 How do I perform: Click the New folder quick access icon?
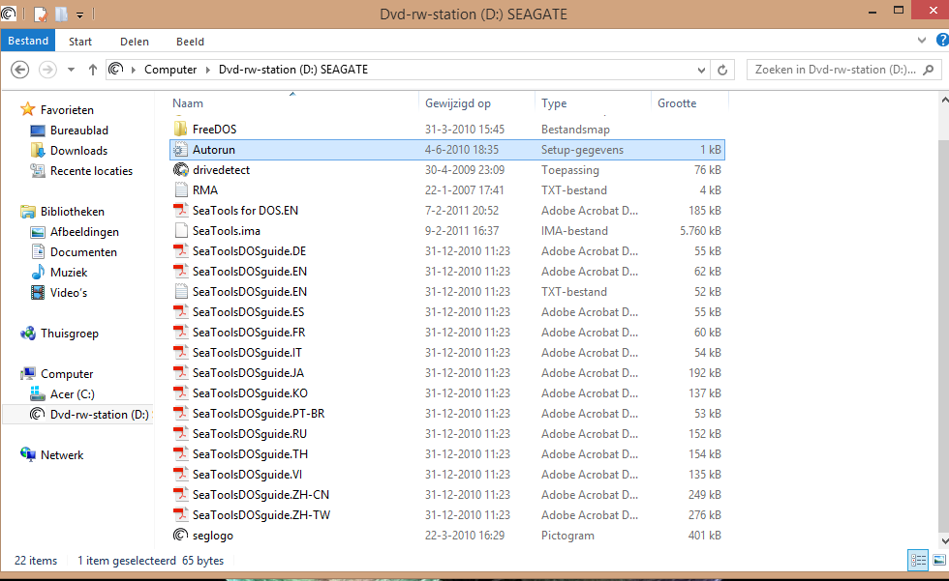(x=61, y=14)
